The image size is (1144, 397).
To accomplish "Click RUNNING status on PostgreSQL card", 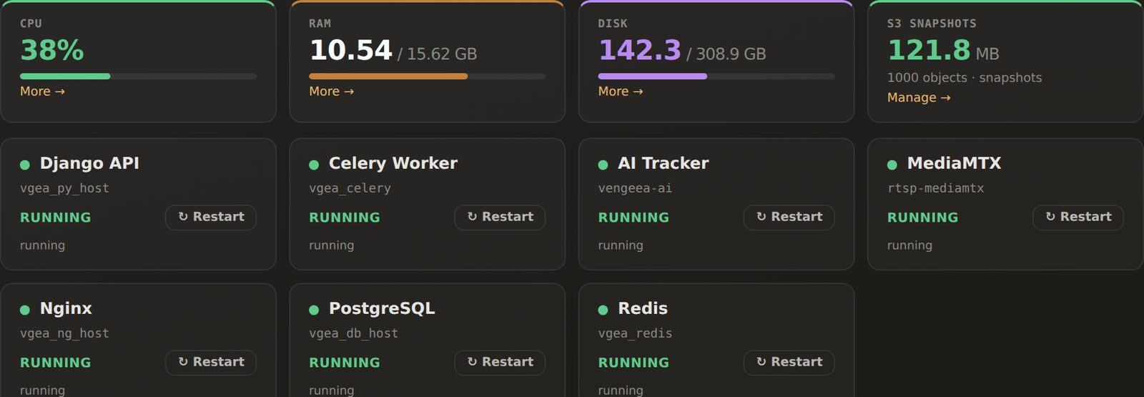I will click(345, 363).
